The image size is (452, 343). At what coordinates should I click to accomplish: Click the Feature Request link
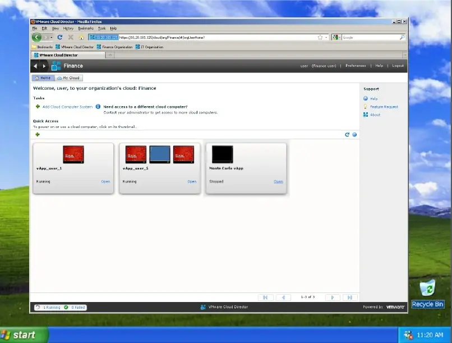(x=384, y=107)
